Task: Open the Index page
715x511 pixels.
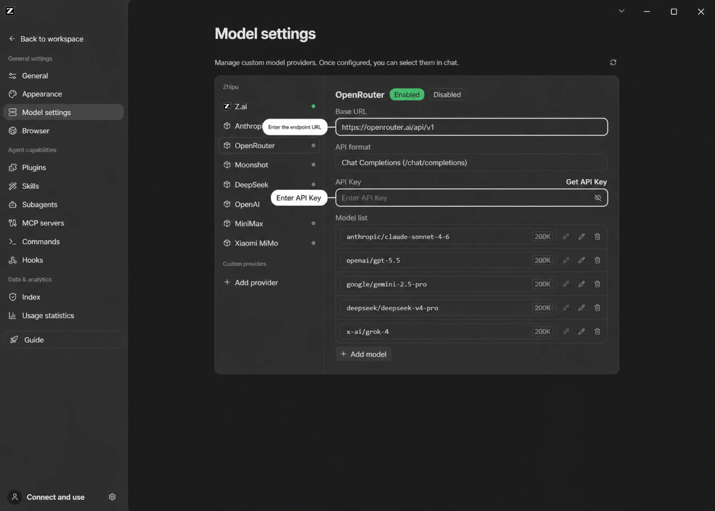Action: pos(63,297)
